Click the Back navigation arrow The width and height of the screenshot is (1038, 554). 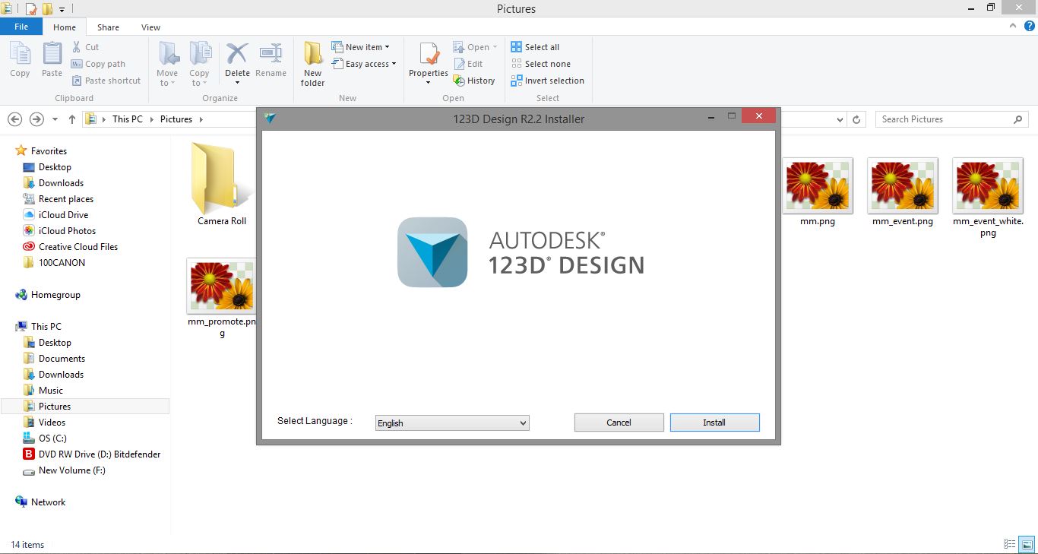click(x=14, y=119)
